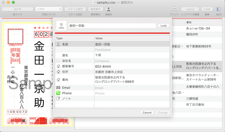The image size is (225, 132).
Task: Click the green Phone icon
Action: tap(58, 93)
